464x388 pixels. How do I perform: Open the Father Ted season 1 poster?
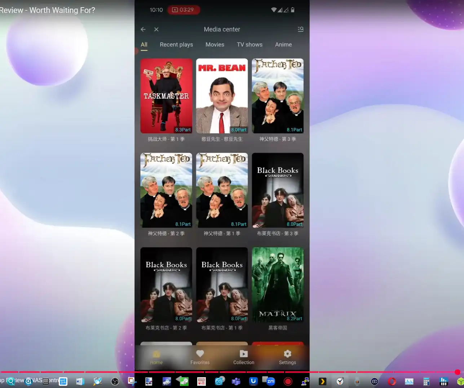[x=222, y=190]
